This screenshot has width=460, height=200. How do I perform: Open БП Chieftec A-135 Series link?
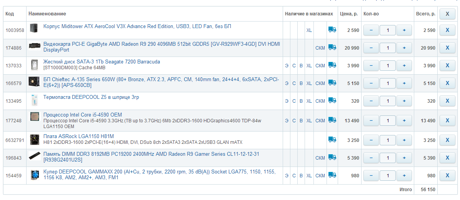tap(161, 82)
